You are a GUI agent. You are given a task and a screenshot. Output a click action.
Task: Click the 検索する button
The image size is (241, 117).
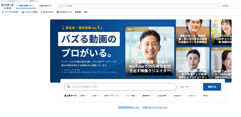212,87
